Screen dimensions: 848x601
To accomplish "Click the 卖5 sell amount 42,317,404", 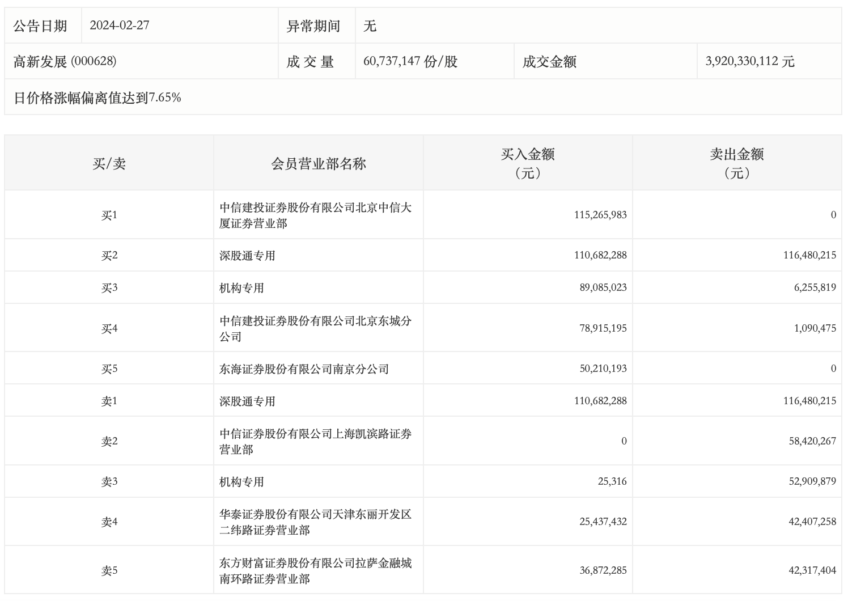I will (812, 570).
